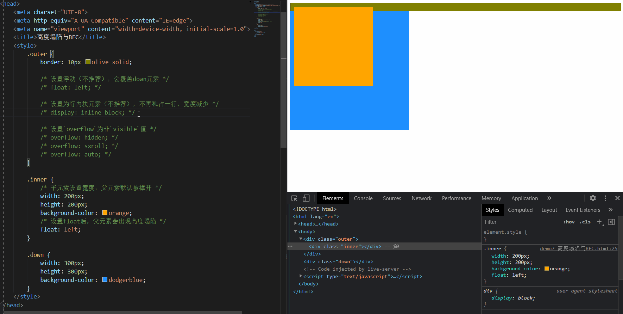Expand the script node in DOM tree
The height and width of the screenshot is (314, 623).
click(301, 276)
